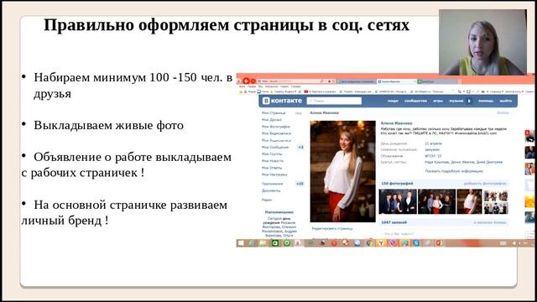Click the Yandex browser taskbar icon
The width and height of the screenshot is (537, 302).
point(381,242)
